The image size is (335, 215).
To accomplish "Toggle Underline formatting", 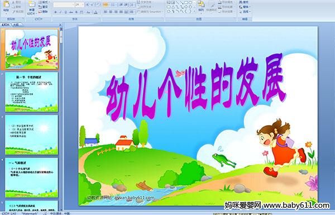I will (x=65, y=12).
